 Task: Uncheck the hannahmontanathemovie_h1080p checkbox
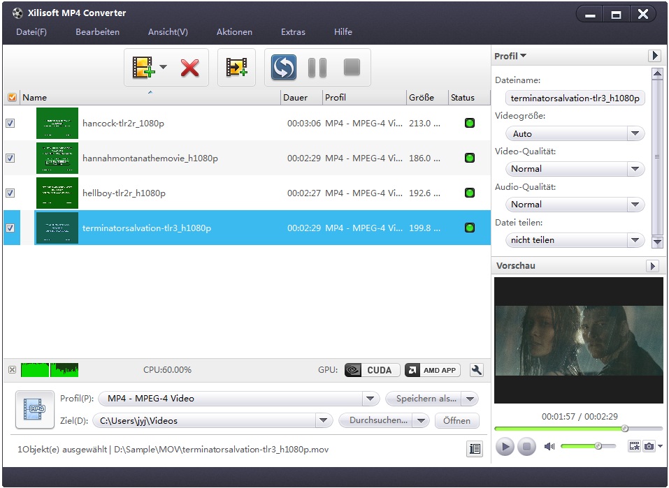point(10,158)
